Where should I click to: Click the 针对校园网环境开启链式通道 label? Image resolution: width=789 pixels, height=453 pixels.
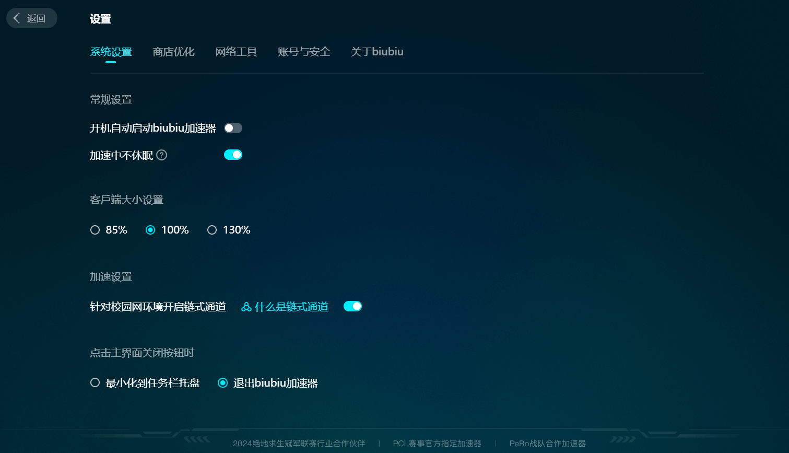pos(158,307)
